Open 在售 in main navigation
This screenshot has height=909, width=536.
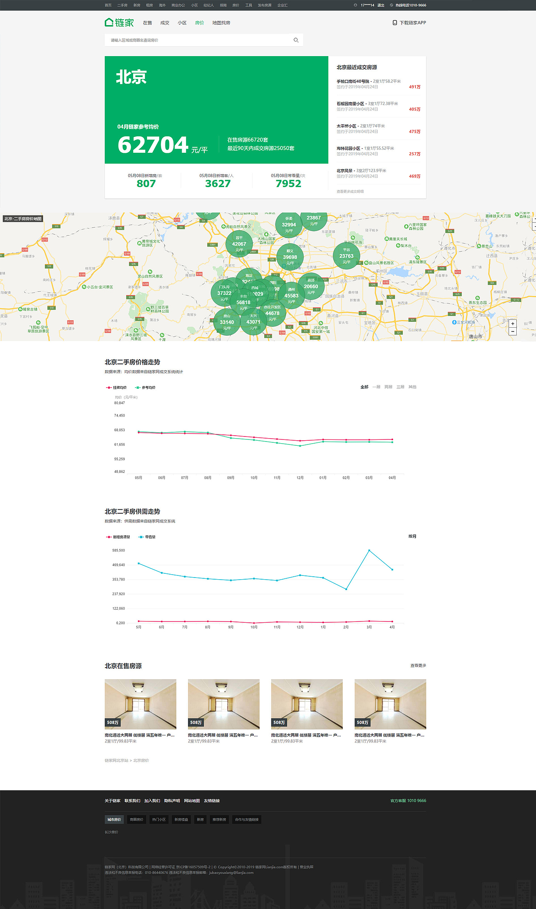[147, 23]
